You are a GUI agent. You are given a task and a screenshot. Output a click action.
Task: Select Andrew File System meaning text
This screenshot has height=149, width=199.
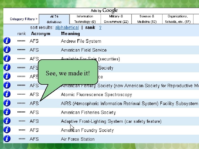(x=81, y=41)
